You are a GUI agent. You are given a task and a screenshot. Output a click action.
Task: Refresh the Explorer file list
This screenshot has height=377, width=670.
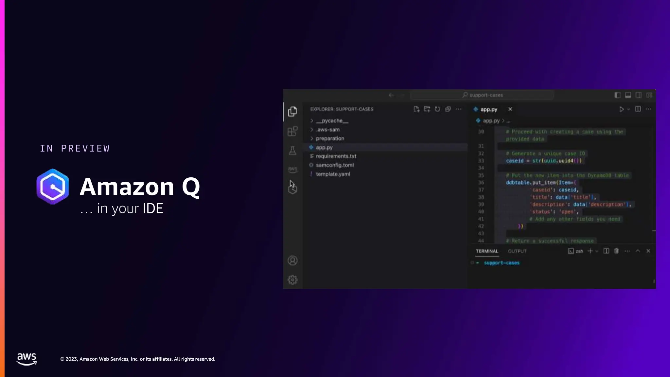437,109
